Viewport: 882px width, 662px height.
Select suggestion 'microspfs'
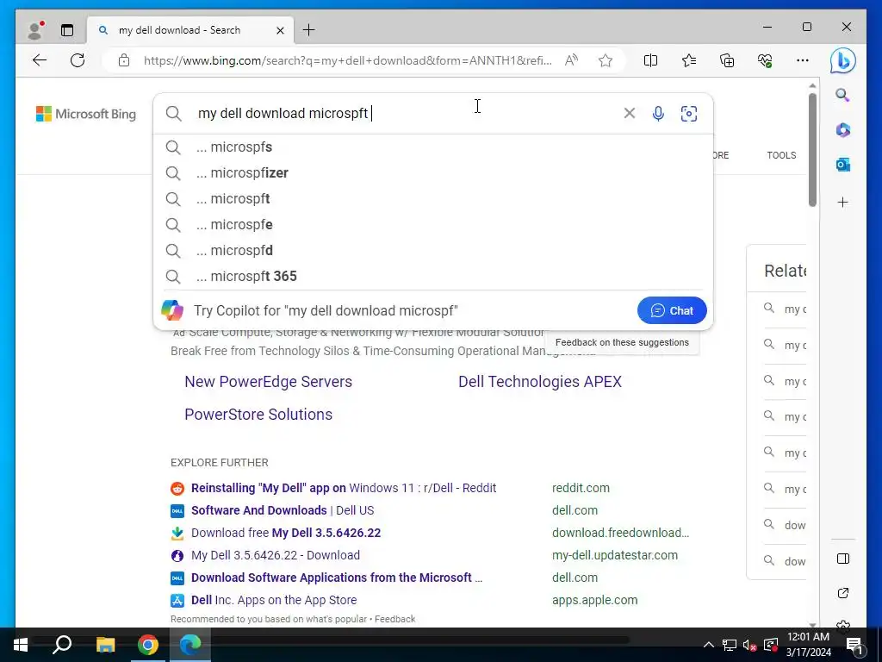click(433, 147)
